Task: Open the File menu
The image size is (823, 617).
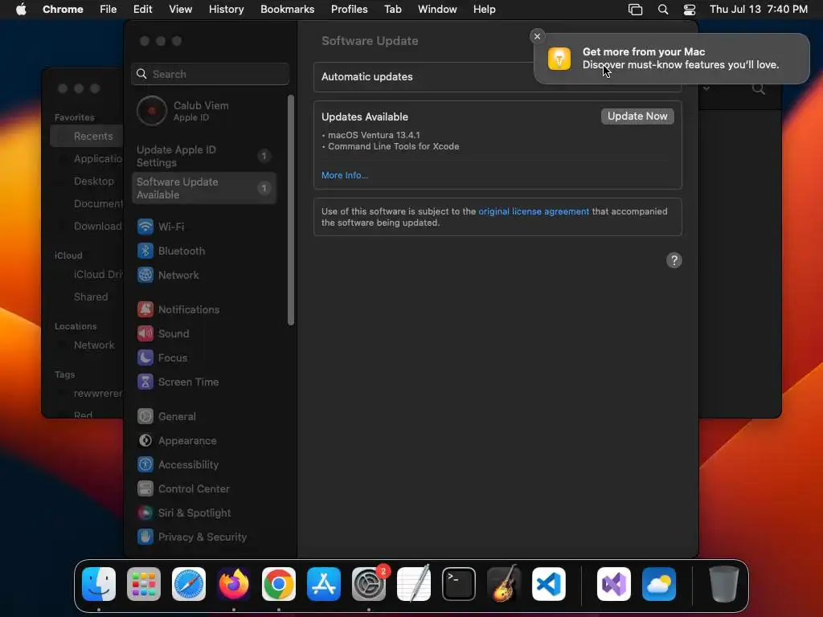Action: [x=109, y=10]
